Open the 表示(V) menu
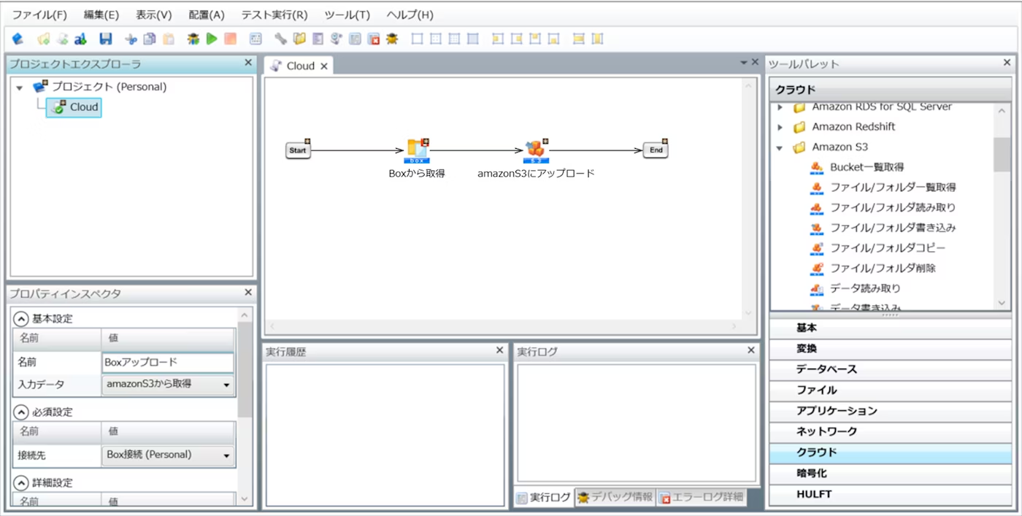 [x=153, y=15]
